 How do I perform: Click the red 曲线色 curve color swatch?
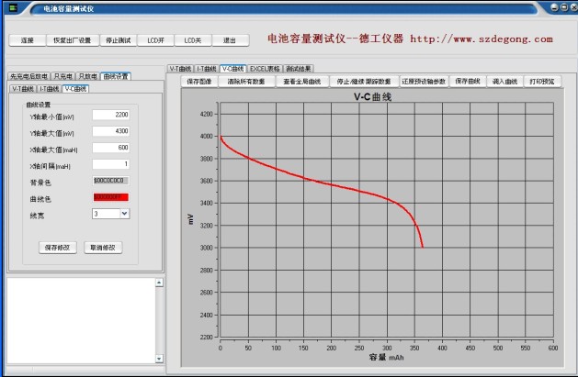point(110,197)
